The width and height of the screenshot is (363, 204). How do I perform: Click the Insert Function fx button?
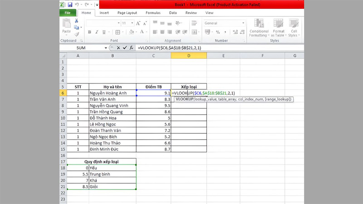pos(131,48)
